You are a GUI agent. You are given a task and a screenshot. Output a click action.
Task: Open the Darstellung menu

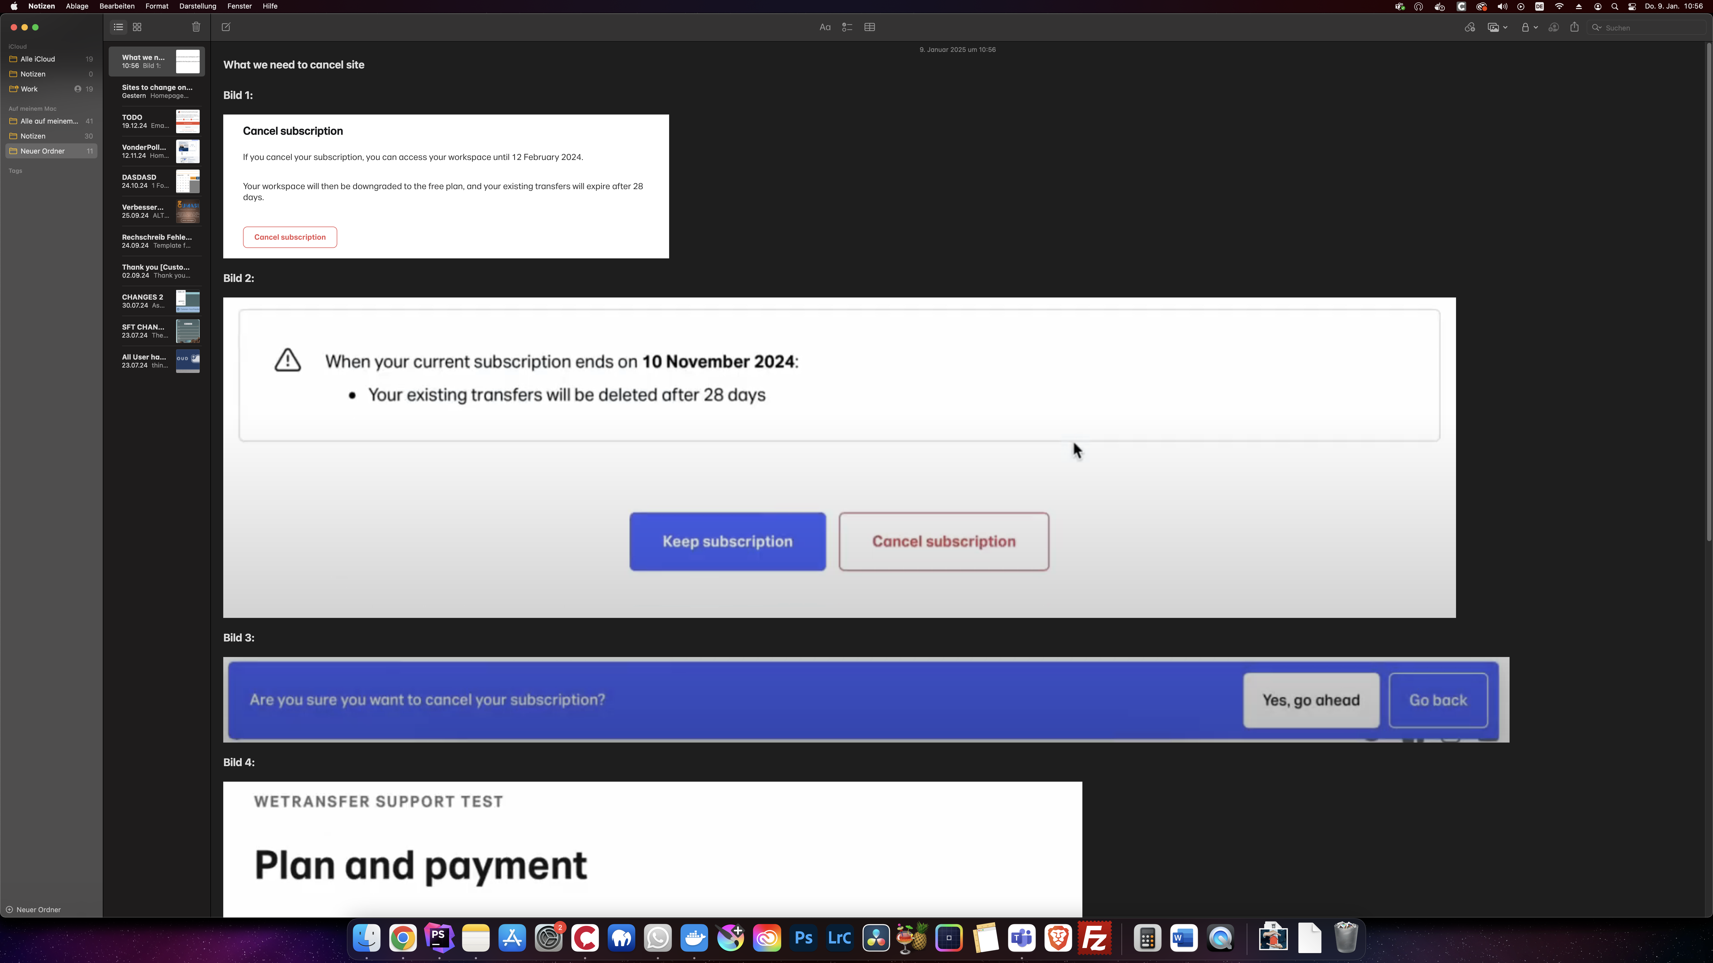tap(198, 6)
